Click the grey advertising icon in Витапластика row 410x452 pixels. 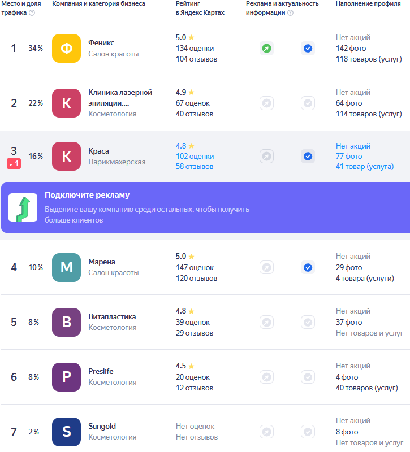(x=266, y=322)
